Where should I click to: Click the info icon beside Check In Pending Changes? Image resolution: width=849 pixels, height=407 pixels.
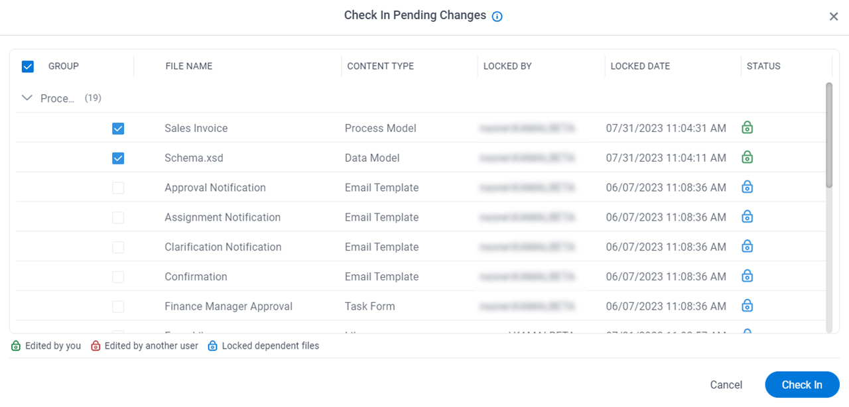tap(497, 17)
